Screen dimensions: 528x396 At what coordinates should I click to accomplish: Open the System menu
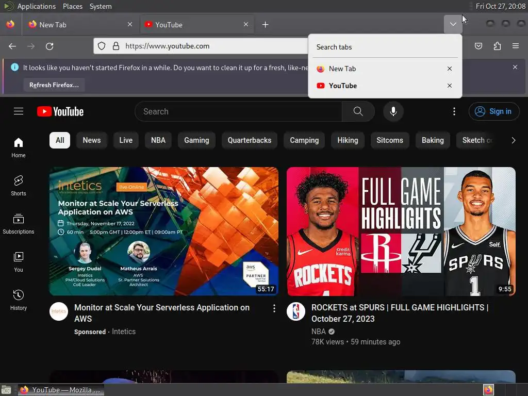click(101, 6)
